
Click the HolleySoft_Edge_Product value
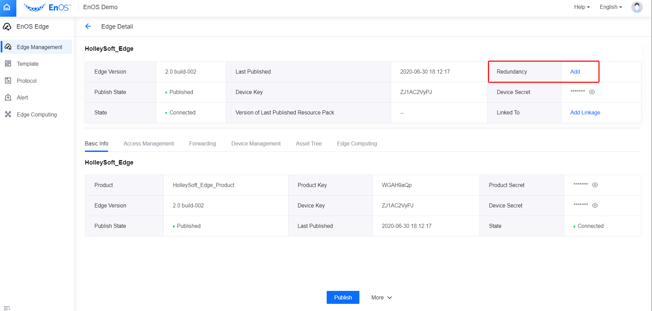click(x=204, y=185)
